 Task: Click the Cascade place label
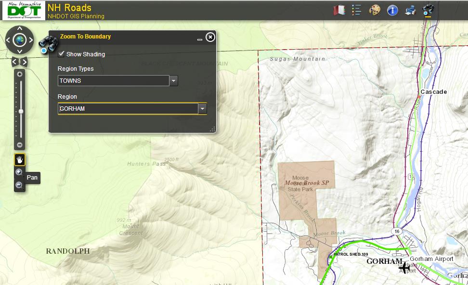coord(434,92)
